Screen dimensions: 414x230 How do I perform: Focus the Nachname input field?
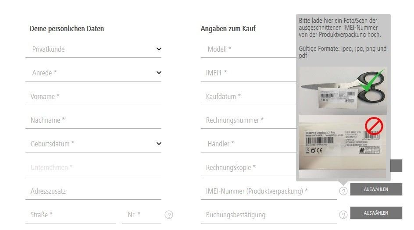coord(93,120)
